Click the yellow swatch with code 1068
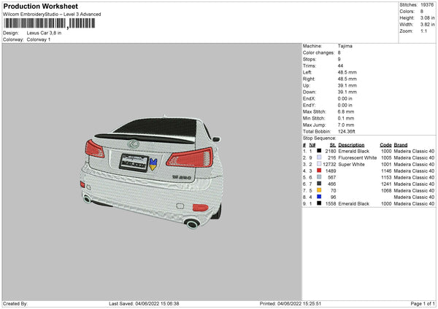 point(319,190)
